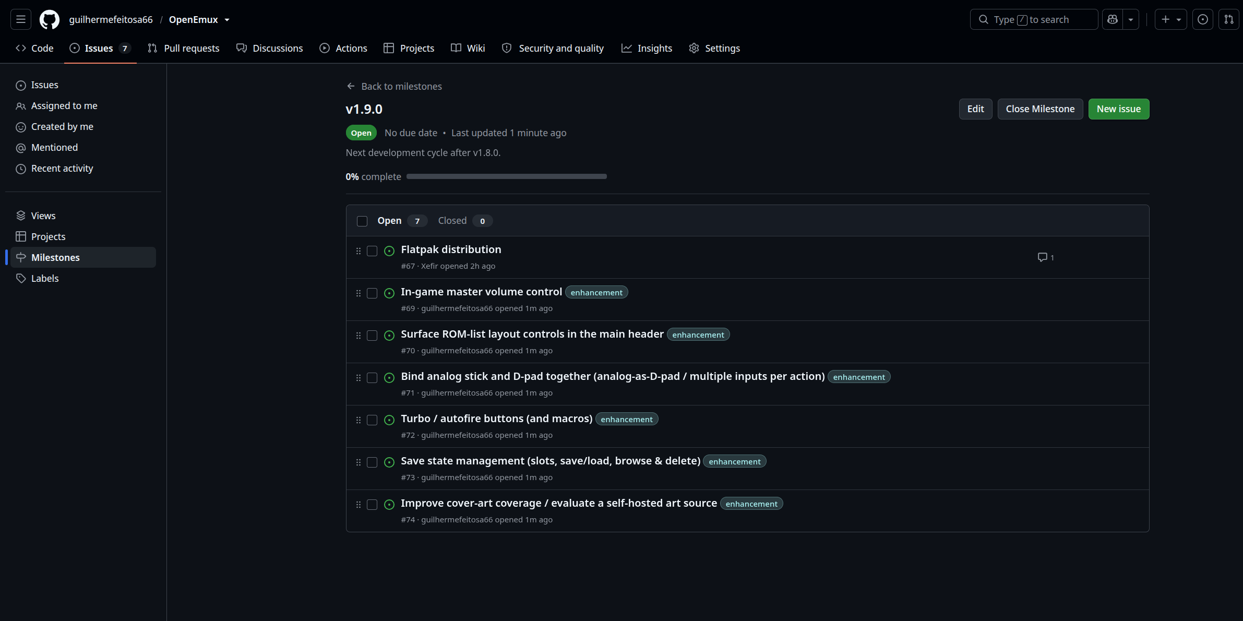Viewport: 1243px width, 621px height.
Task: Open the guilhermefeitosa66 profile link
Action: point(111,19)
